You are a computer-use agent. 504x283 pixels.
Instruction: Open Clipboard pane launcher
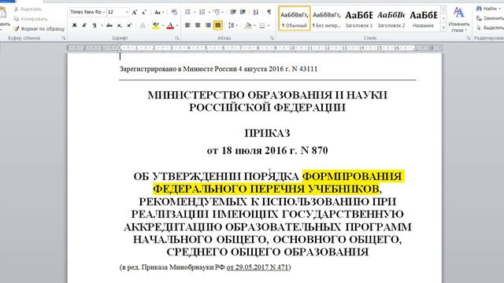click(63, 39)
